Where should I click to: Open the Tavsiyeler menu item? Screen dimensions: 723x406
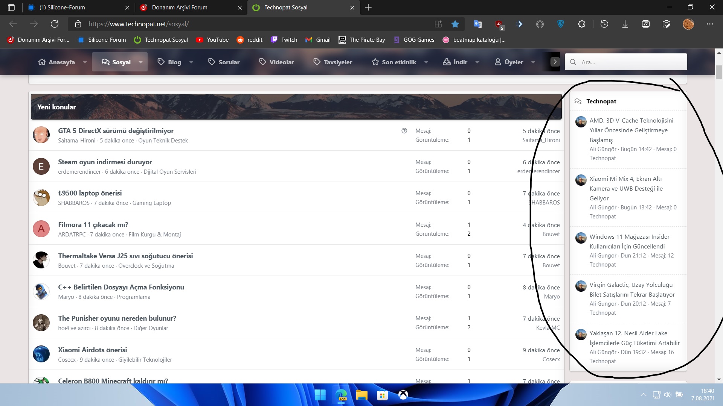[333, 62]
